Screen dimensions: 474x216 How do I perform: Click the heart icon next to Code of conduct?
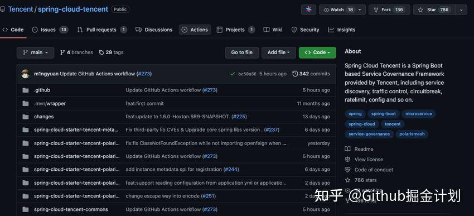point(347,170)
